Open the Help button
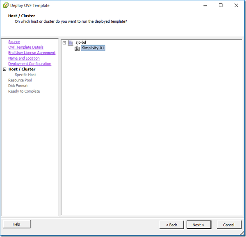Viewport: 246px width, 237px height. click(x=17, y=224)
